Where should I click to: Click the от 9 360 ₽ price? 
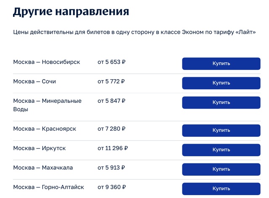point(111,187)
